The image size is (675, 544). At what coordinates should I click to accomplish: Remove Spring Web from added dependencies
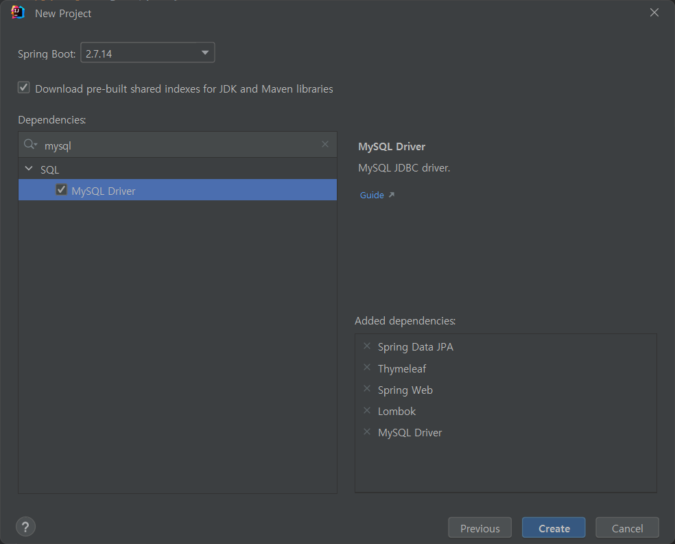[367, 389]
